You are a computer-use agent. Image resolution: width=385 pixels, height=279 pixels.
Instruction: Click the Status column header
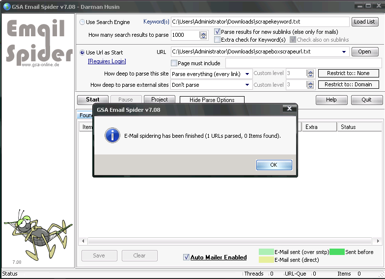click(359, 127)
